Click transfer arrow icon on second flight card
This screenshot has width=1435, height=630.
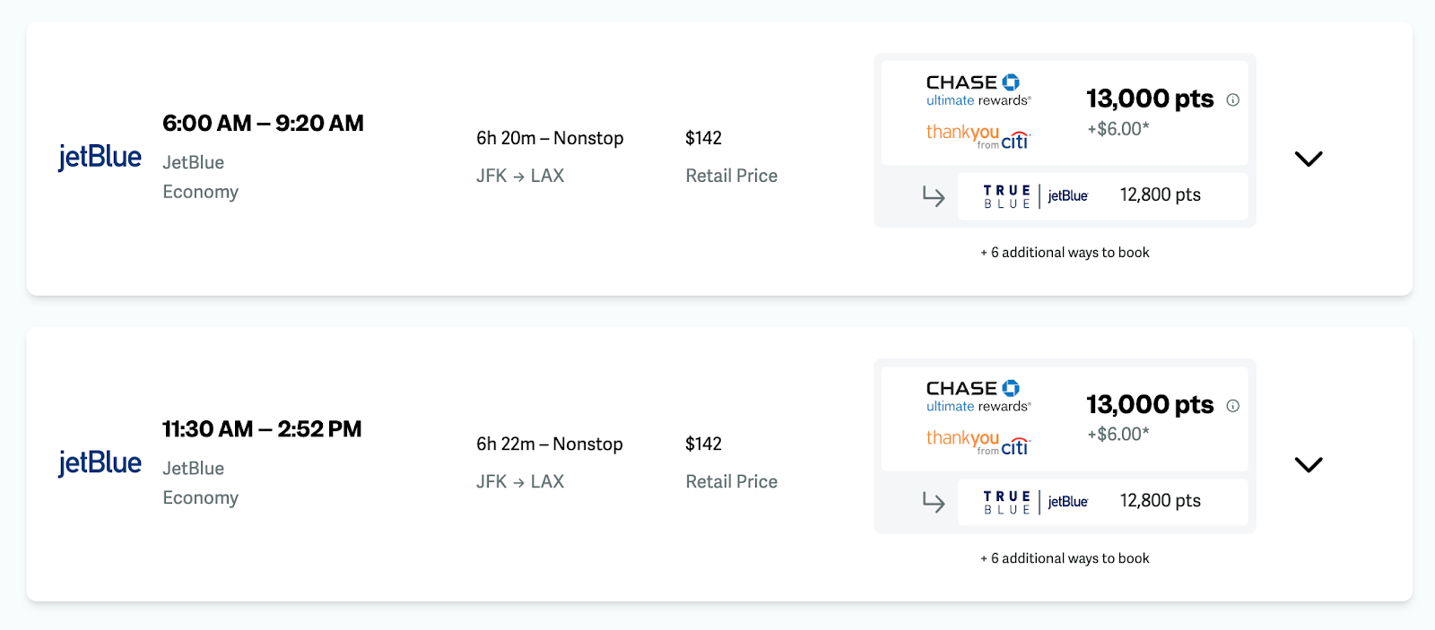click(934, 502)
